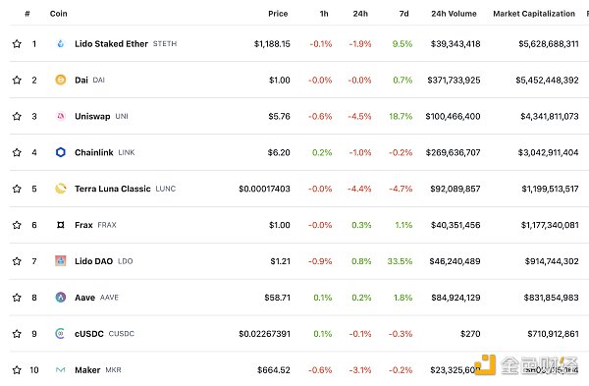The height and width of the screenshot is (386, 589).
Task: Click the Lido Staked Ether coin icon
Action: 61,43
